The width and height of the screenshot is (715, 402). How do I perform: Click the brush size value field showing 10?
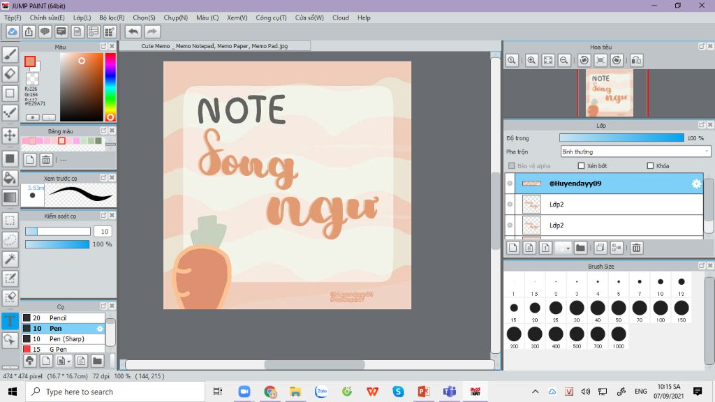pyautogui.click(x=103, y=232)
